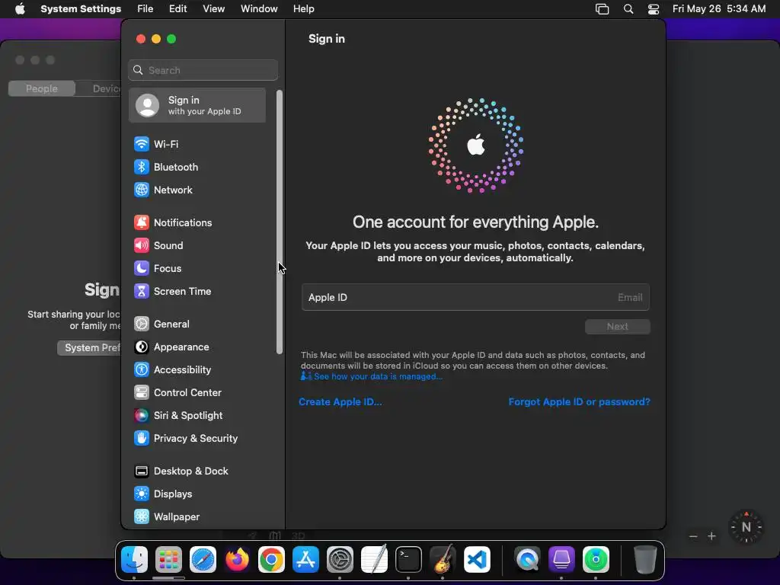Screen dimensions: 780x585
Task: Open GarageBand guitar icon in Dock
Action: point(443,560)
